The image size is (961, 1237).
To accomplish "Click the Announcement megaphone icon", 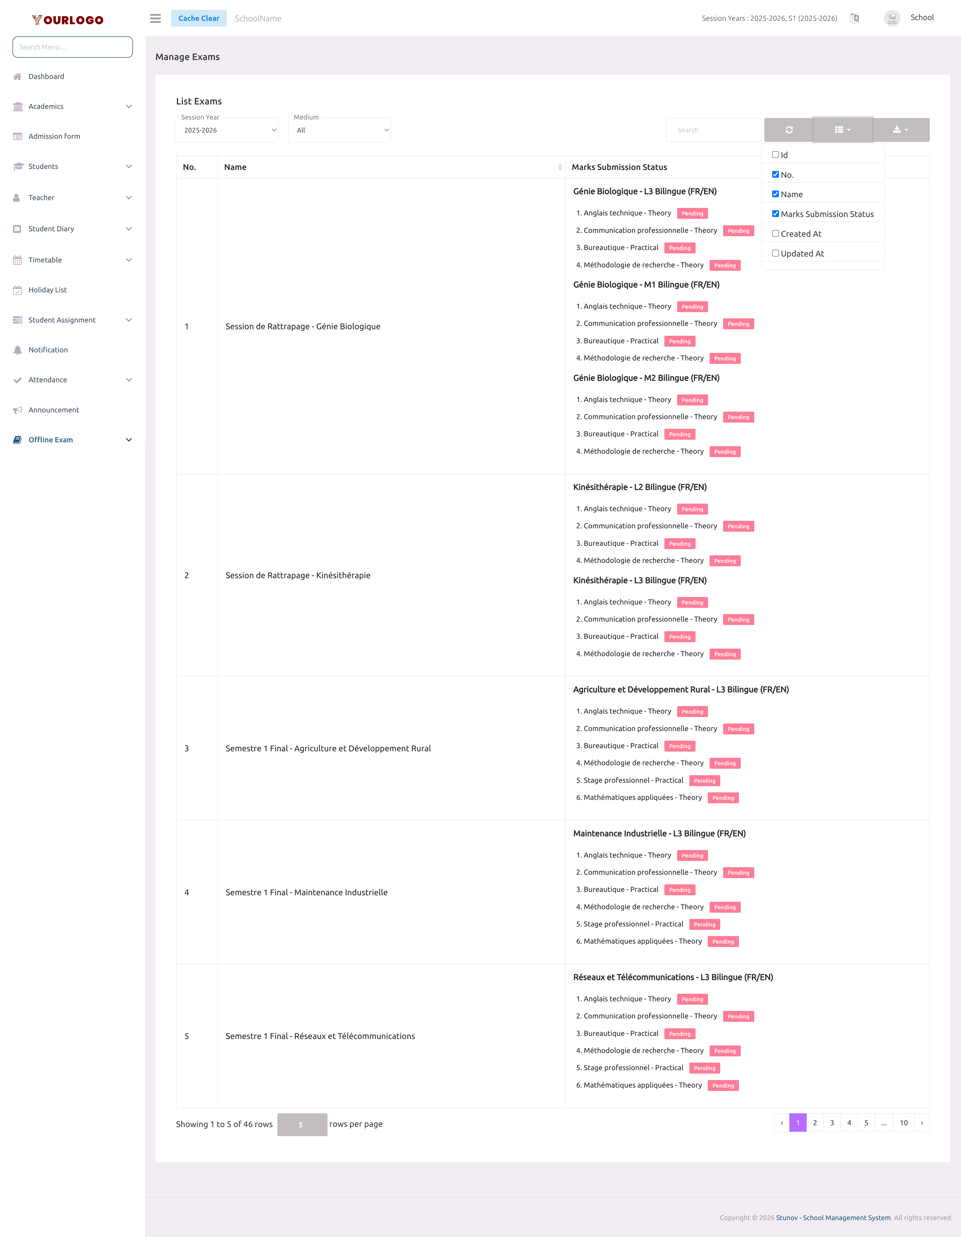I will (x=17, y=410).
